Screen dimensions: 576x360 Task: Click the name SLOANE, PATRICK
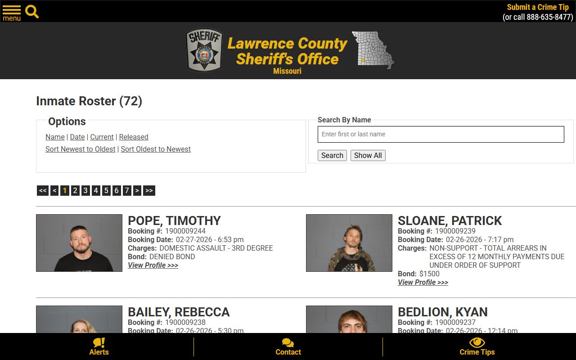[x=450, y=220]
